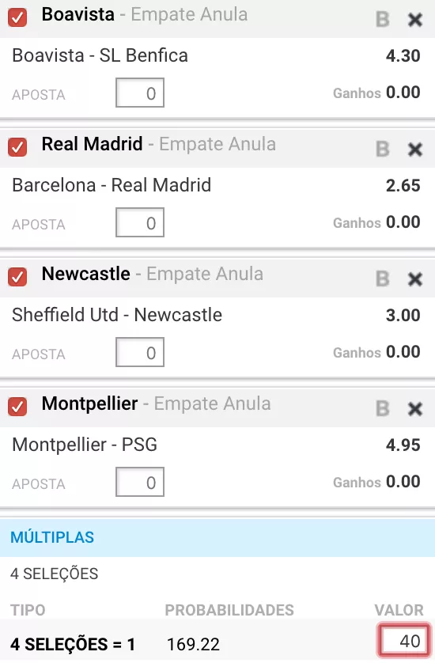The height and width of the screenshot is (663, 435).
Task: Uncheck the Boavista selection checkbox
Action: [x=17, y=17]
